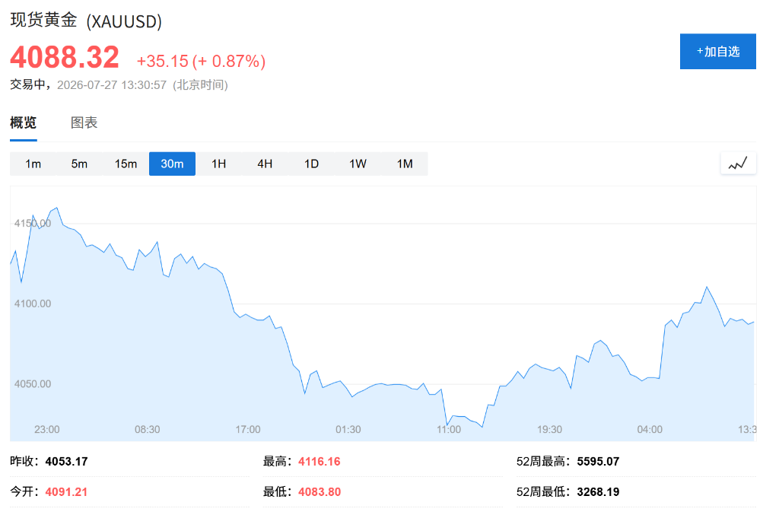Add gold to watchlist with +加自选
This screenshot has width=779, height=515.
tap(718, 51)
